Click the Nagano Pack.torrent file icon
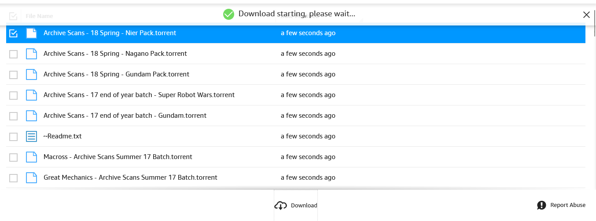Screen dimensions: 596x221 click(31, 54)
